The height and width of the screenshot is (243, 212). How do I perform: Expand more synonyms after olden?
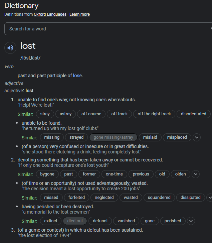(x=196, y=174)
